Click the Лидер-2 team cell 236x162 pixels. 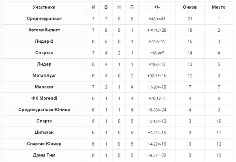pos(44,41)
